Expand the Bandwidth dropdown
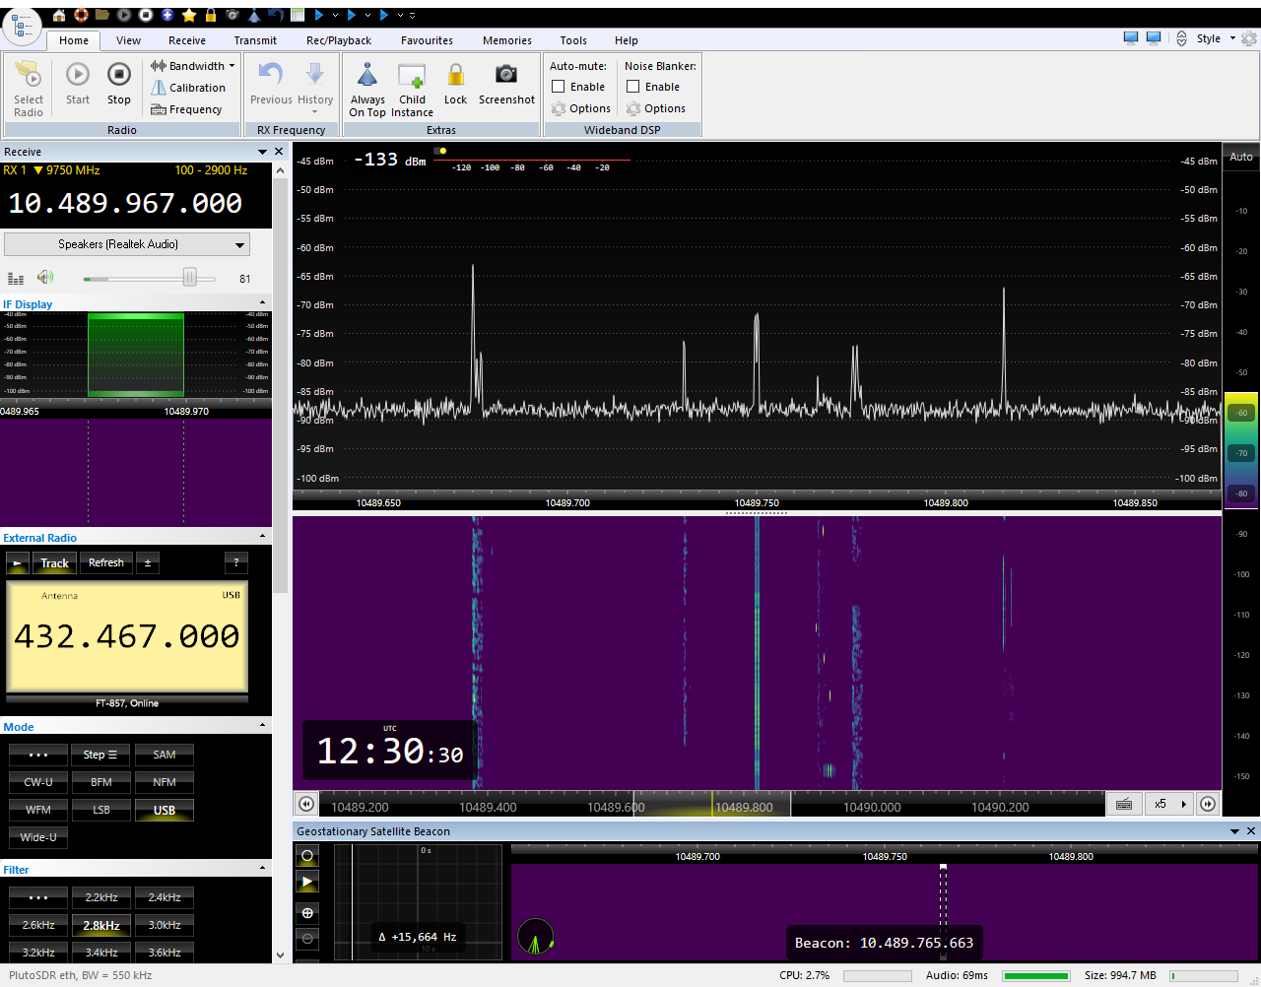 point(193,66)
